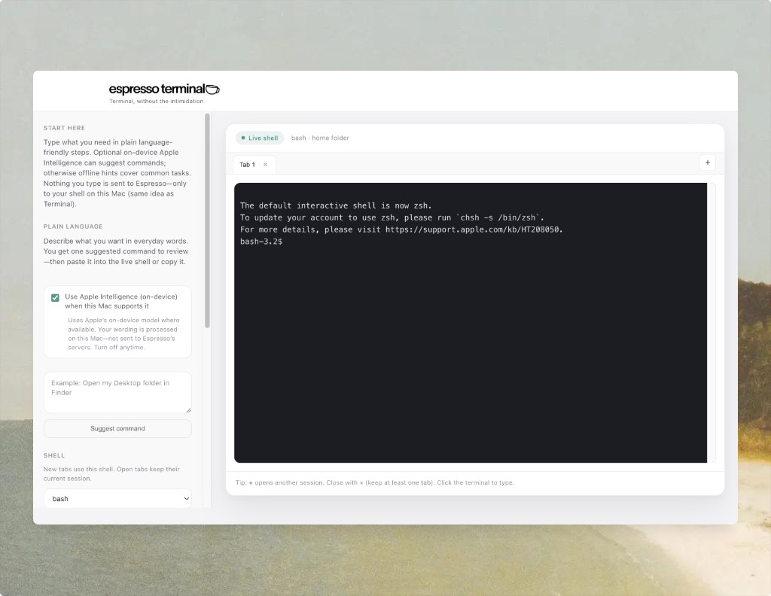Viewport: 771px width, 596px height.
Task: Click the SHELL section heading
Action: [x=54, y=455]
